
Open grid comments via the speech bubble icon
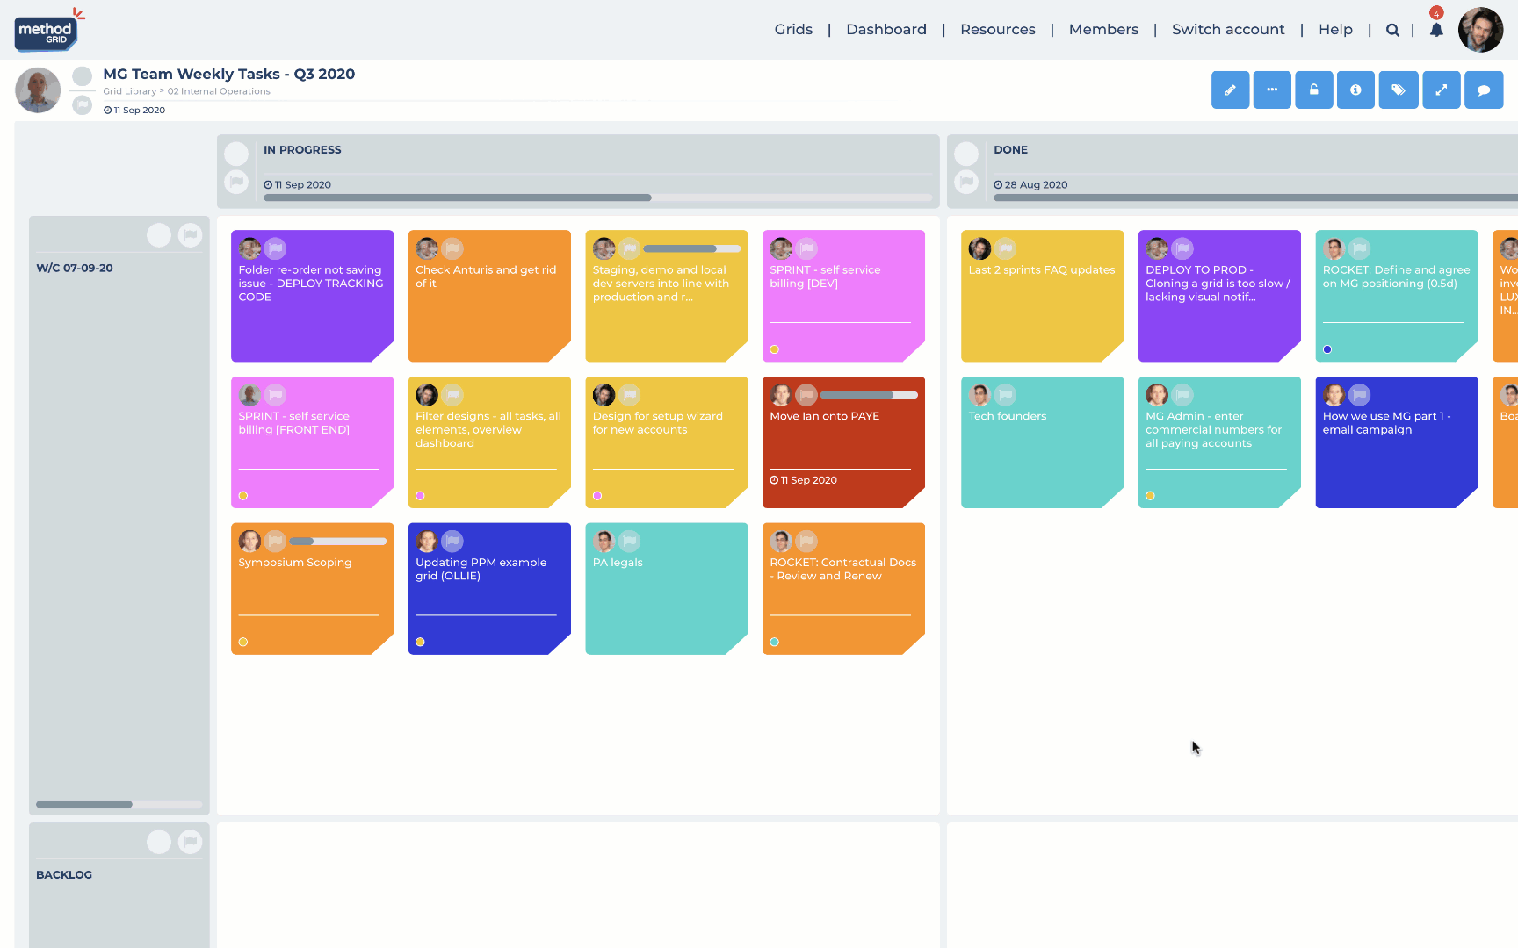click(1484, 90)
